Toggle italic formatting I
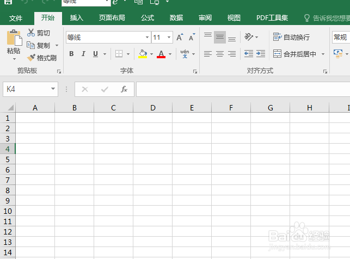This screenshot has width=350, height=259. coord(83,54)
